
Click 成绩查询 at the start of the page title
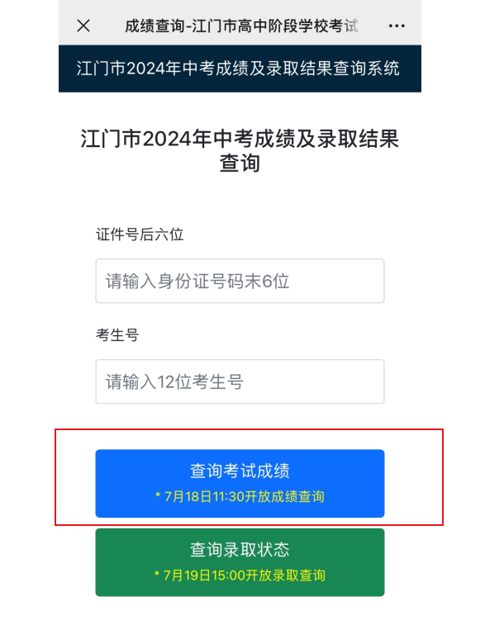[x=154, y=26]
